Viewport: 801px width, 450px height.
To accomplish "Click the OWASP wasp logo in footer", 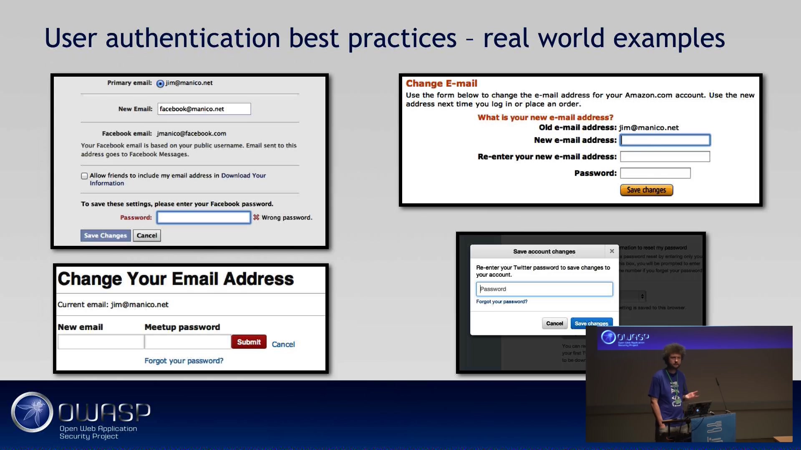I will tap(32, 412).
